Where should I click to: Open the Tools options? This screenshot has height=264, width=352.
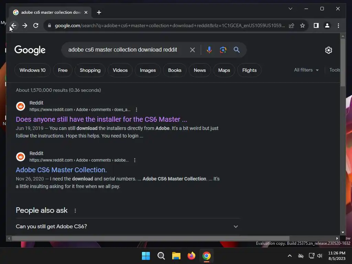click(x=334, y=70)
